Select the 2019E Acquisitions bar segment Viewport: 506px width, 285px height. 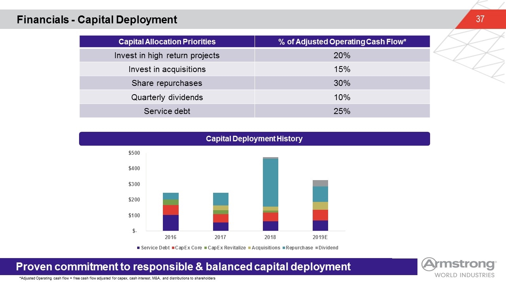tap(320, 206)
